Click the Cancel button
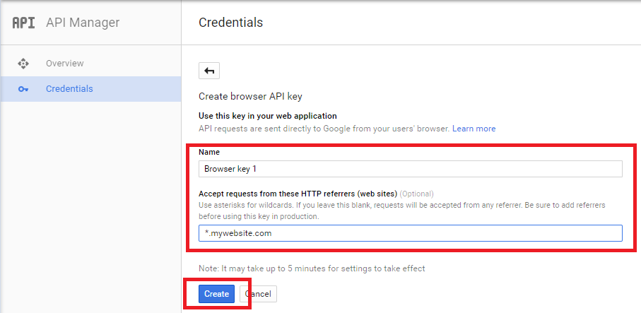The width and height of the screenshot is (641, 313). point(259,294)
